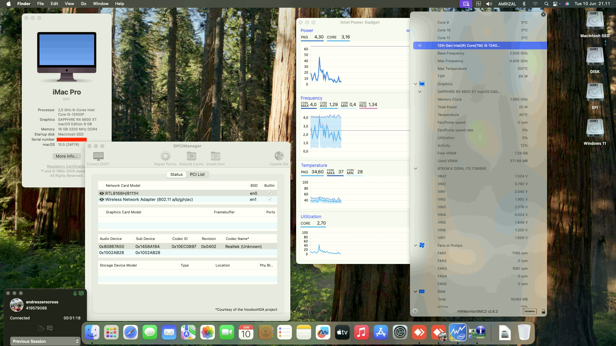Collapse the 12th Gen Intel Core entry
The image size is (616, 346).
[419, 45]
